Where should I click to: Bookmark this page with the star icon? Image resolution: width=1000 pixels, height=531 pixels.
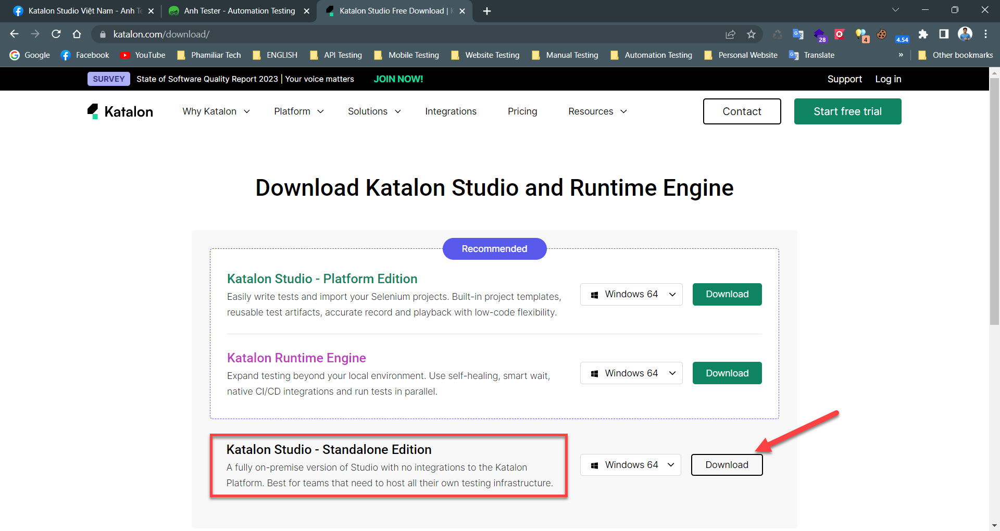(751, 34)
